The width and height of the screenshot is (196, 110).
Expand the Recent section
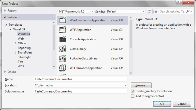(5, 11)
